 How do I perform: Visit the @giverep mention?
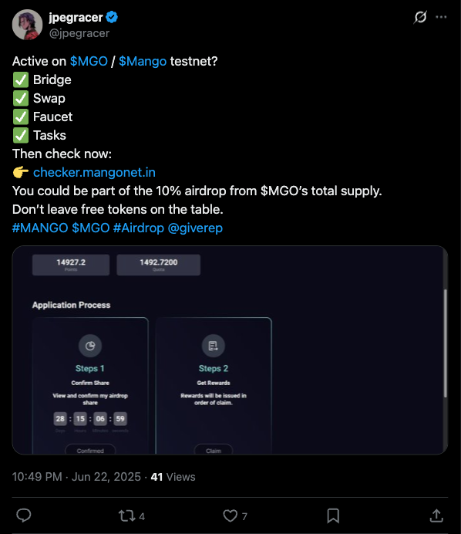(x=195, y=228)
